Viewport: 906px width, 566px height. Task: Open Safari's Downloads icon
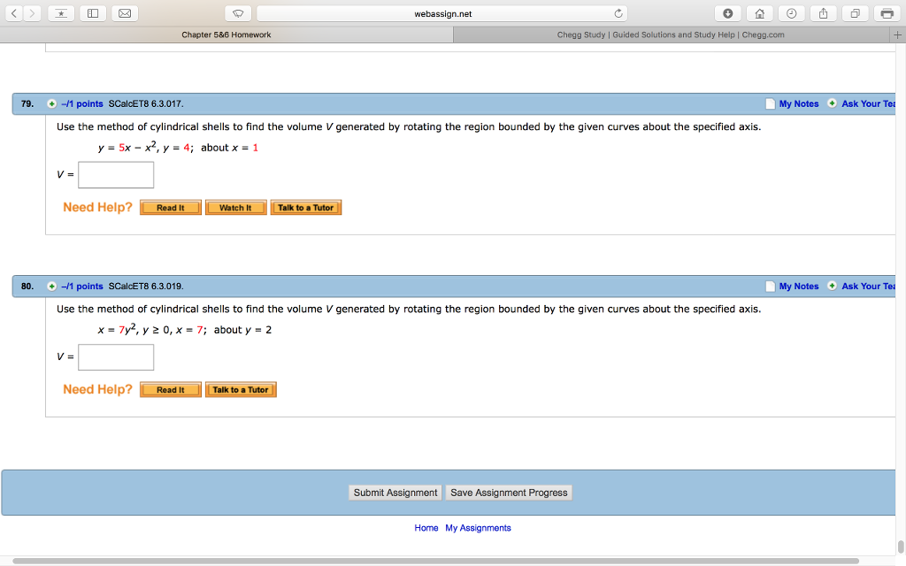click(727, 13)
